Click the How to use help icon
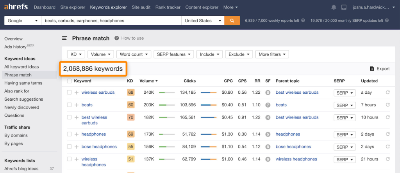400x173 pixels. (x=117, y=38)
